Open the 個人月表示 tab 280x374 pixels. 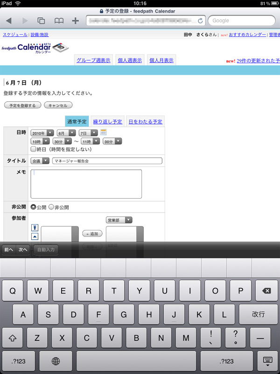(161, 60)
